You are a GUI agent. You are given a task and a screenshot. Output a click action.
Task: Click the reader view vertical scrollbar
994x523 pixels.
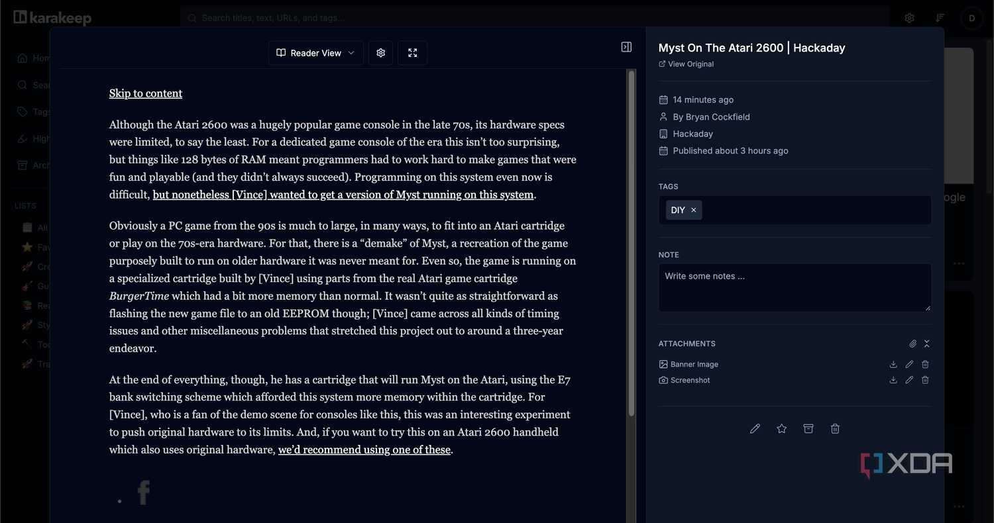tap(632, 243)
